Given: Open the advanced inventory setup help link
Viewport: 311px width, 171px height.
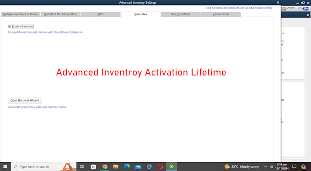Looking at the screenshot, I should click(x=239, y=8).
